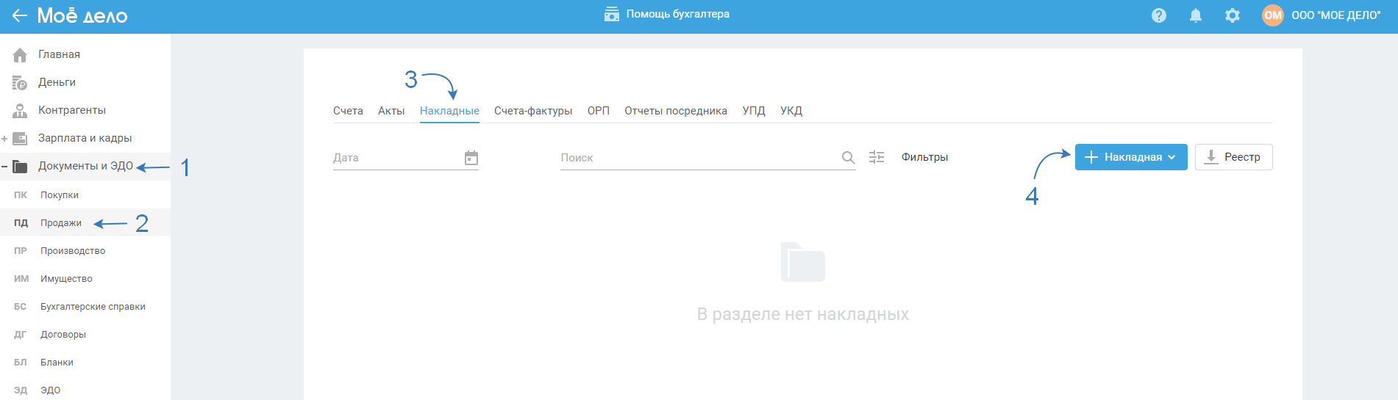Click the filter sliders icon

[x=877, y=157]
